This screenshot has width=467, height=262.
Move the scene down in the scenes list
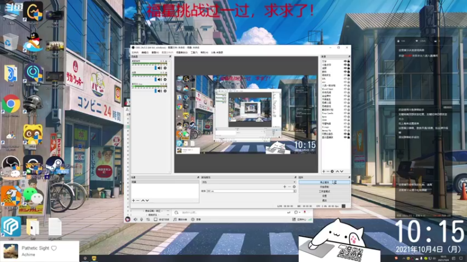pyautogui.click(x=147, y=200)
